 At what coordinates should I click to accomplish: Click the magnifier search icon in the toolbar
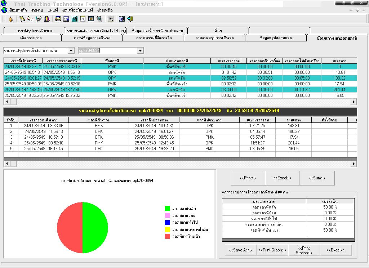99,19
